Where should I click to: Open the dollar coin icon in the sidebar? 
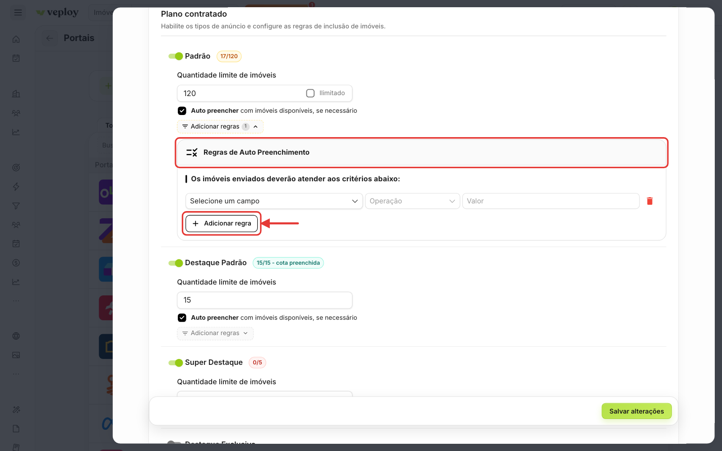[x=16, y=263]
